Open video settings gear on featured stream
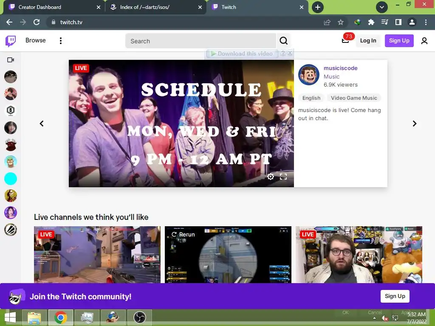Image resolution: width=435 pixels, height=326 pixels. pyautogui.click(x=271, y=177)
